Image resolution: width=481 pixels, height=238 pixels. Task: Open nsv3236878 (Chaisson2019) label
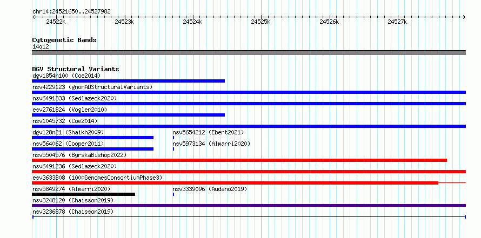click(73, 212)
